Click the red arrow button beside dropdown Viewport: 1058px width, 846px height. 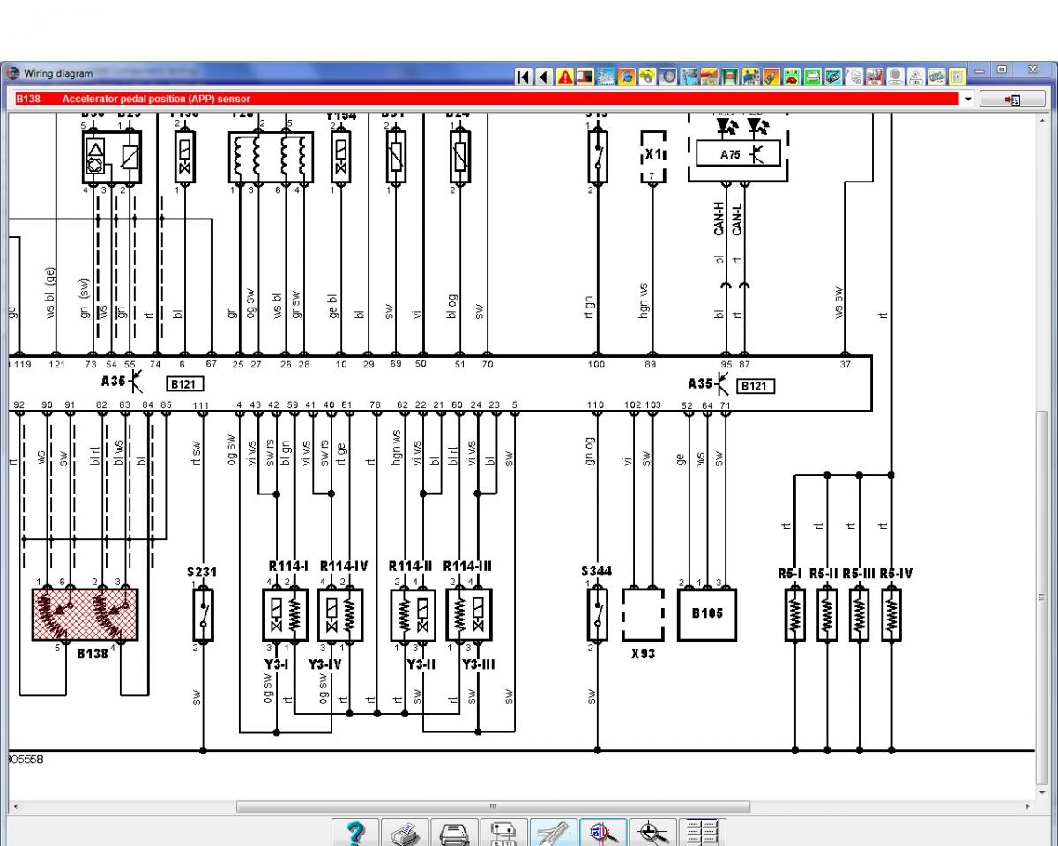pos(1014,100)
